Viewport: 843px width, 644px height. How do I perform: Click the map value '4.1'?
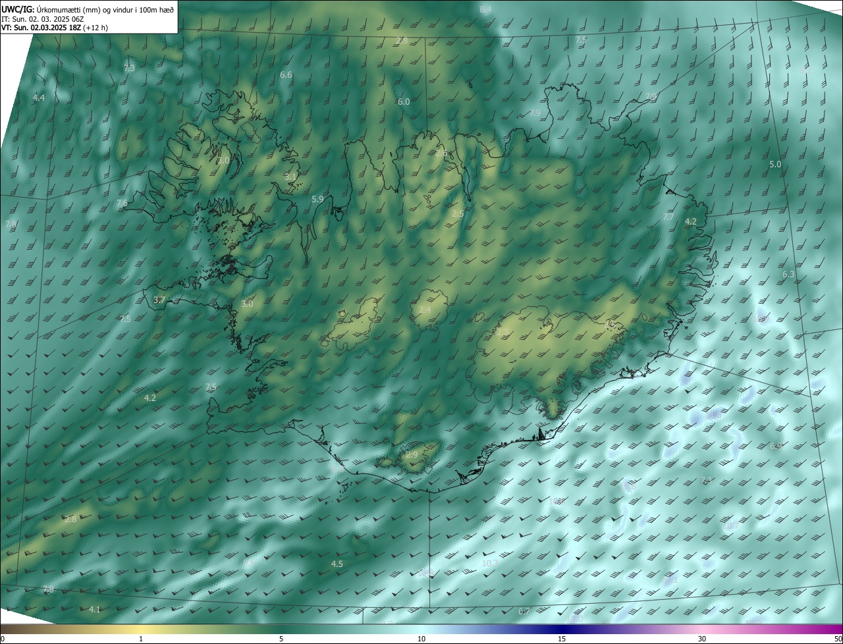pyautogui.click(x=95, y=610)
